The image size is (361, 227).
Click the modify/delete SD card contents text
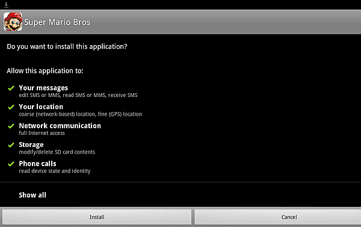[57, 152]
